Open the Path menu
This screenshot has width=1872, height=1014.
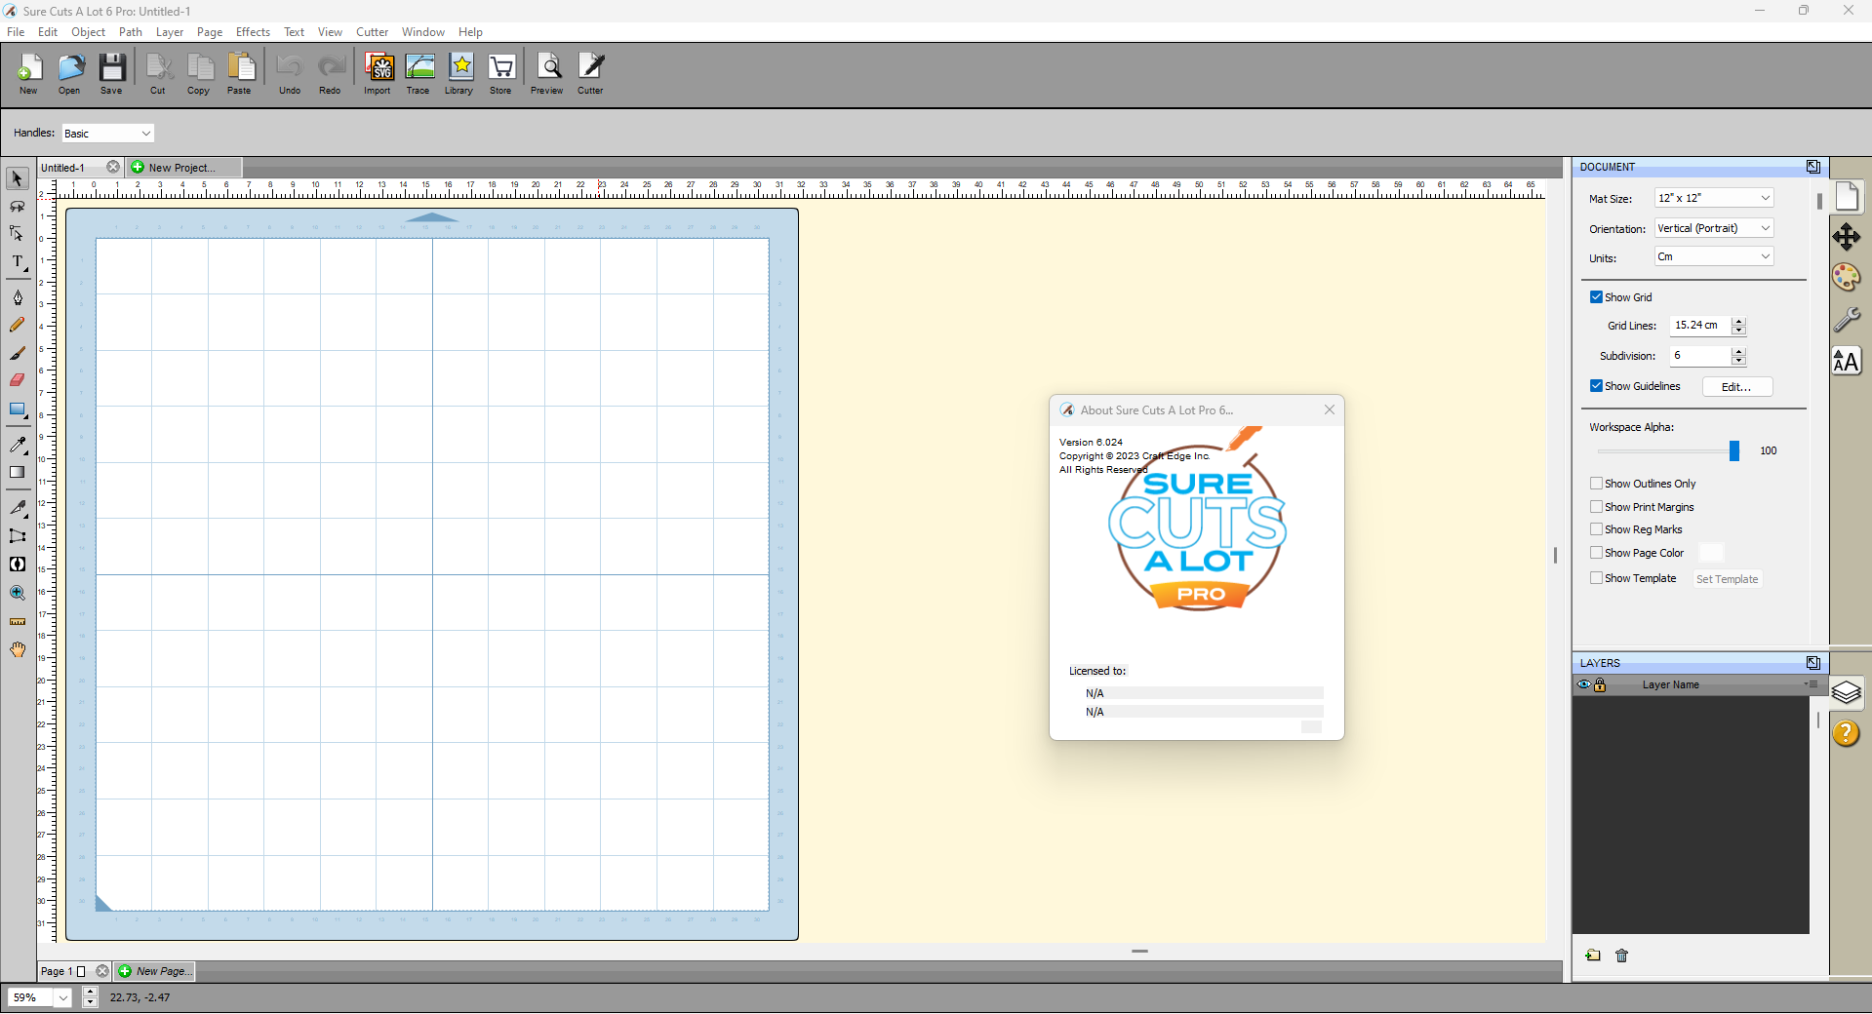coord(131,32)
